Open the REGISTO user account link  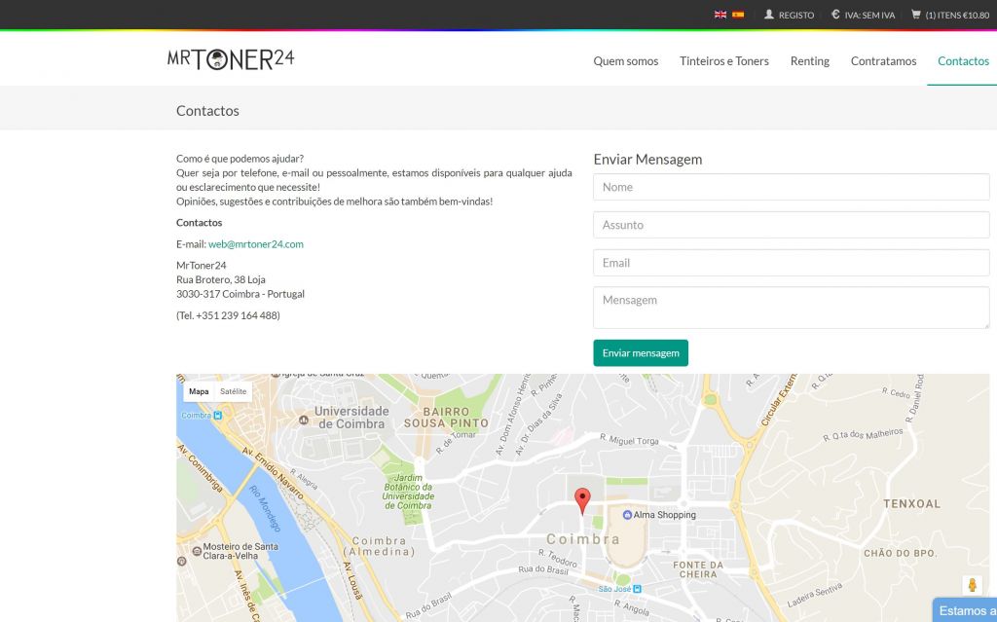[789, 15]
